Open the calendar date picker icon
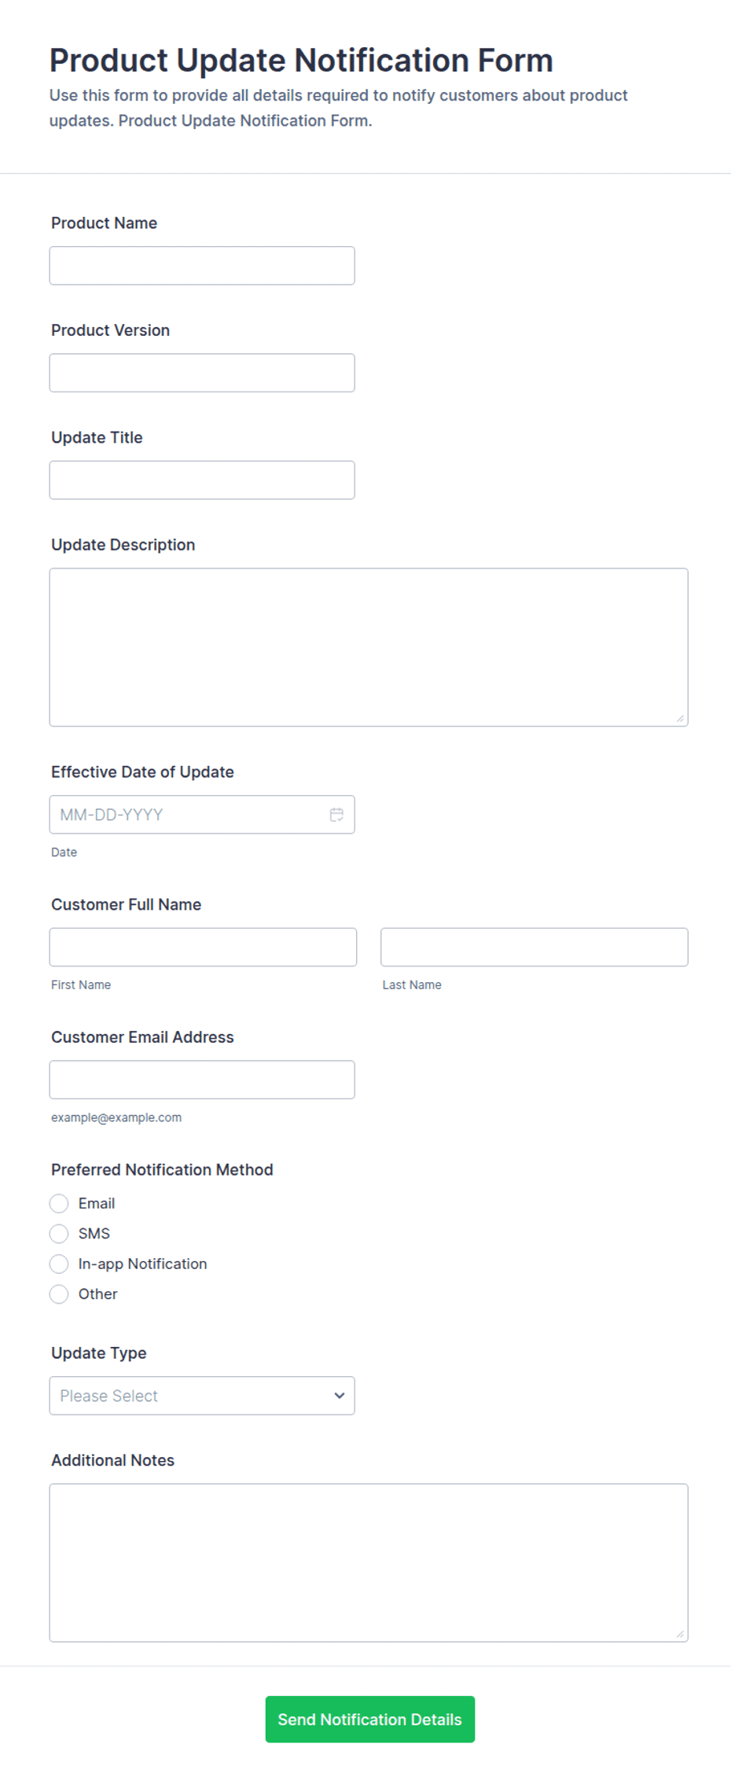The height and width of the screenshot is (1781, 731). point(336,815)
